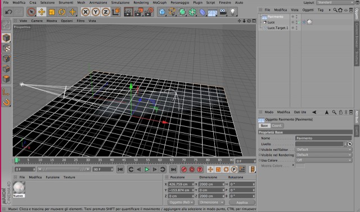
Task: Render the active view clapperboard icon
Action: [x=128, y=12]
